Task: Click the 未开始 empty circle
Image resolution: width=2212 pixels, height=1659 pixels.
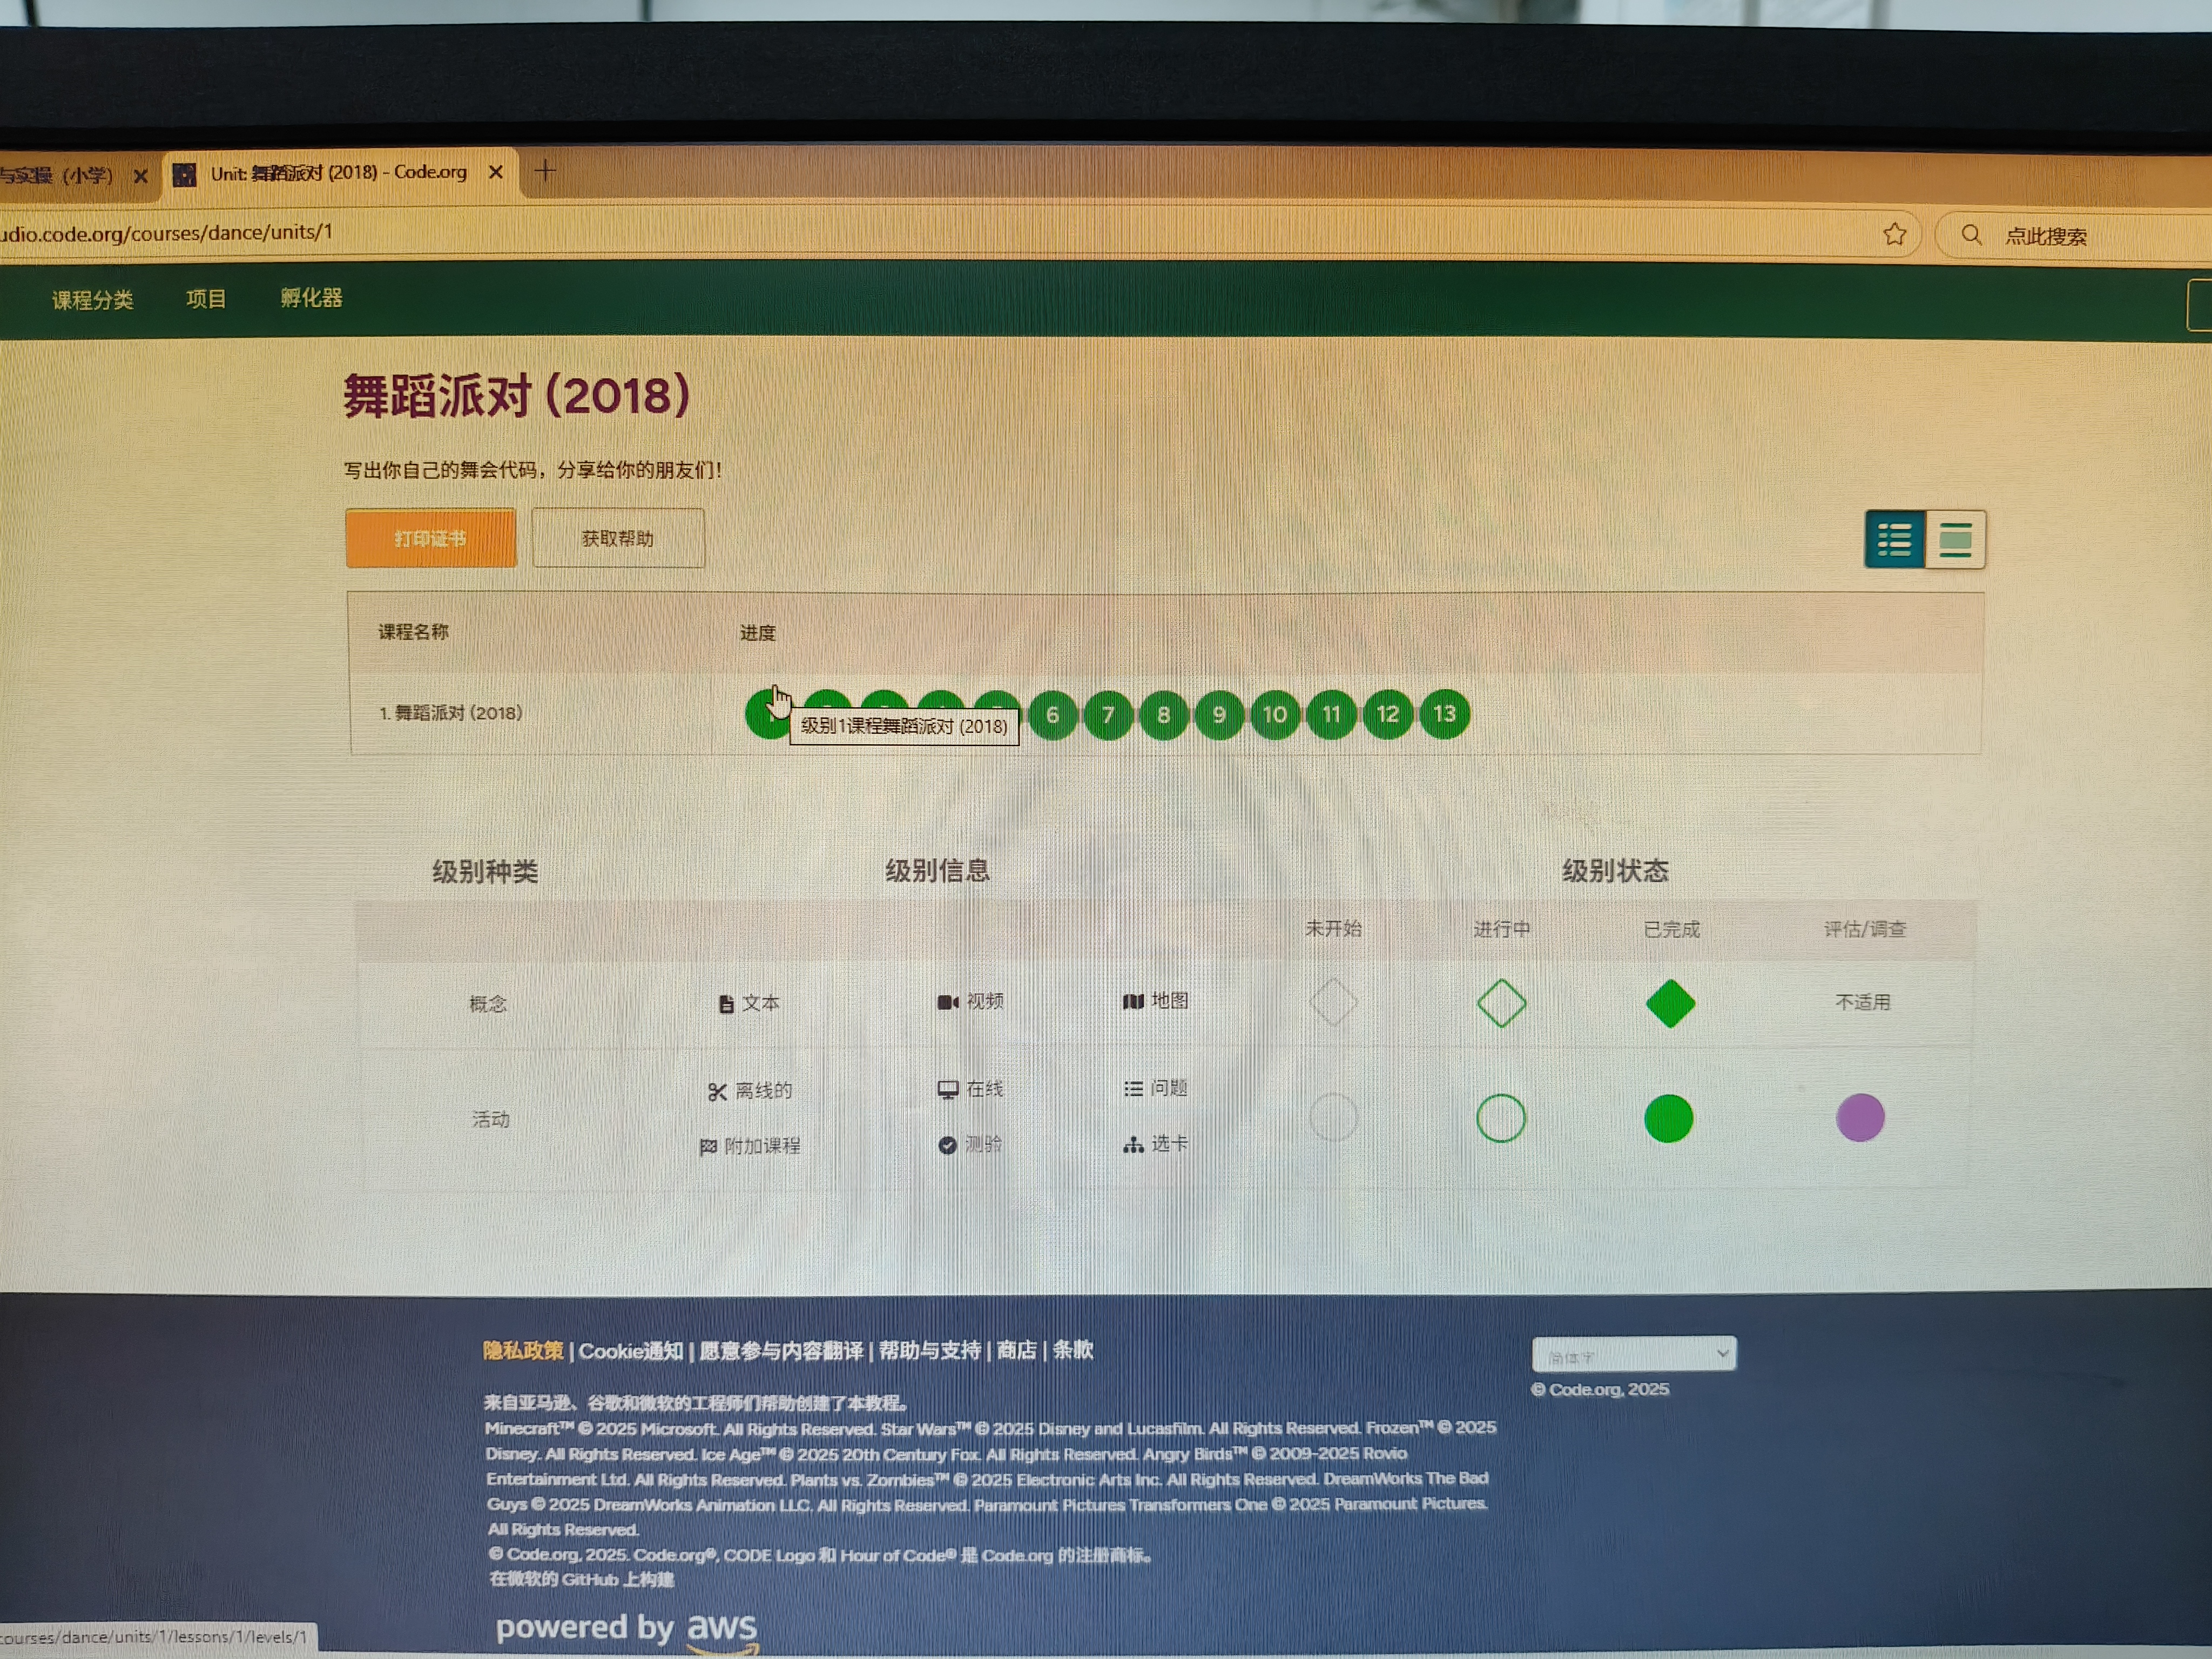Action: (x=1333, y=1117)
